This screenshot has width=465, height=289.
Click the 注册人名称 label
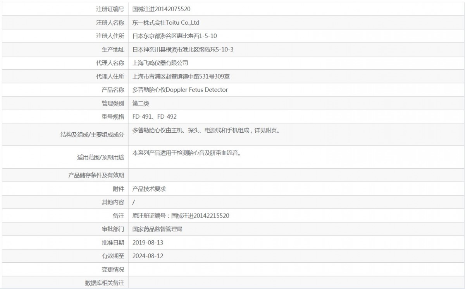coord(110,22)
